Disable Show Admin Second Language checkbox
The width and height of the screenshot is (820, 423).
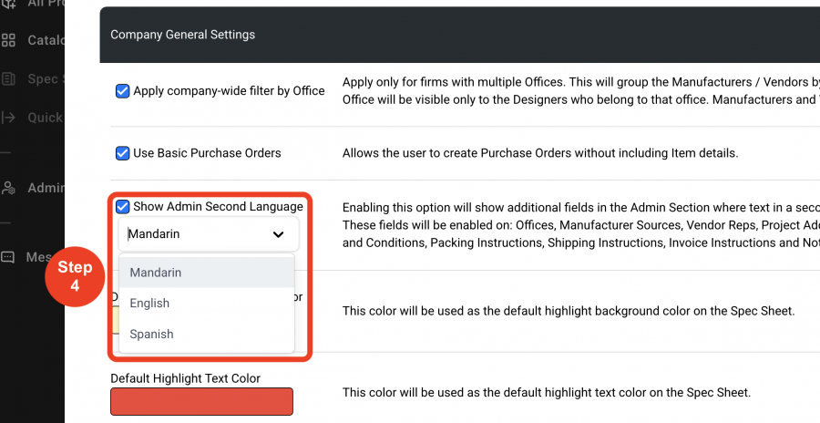122,207
